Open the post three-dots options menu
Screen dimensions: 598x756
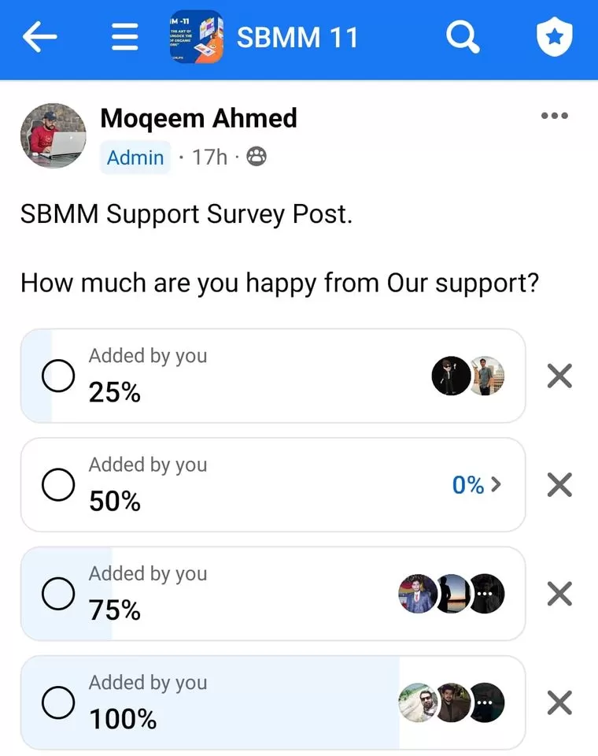click(x=554, y=116)
